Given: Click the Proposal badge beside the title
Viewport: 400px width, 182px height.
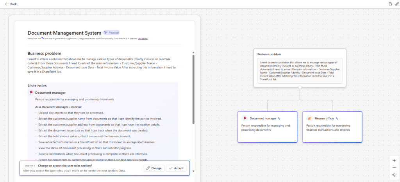Looking at the screenshot, I should point(111,33).
